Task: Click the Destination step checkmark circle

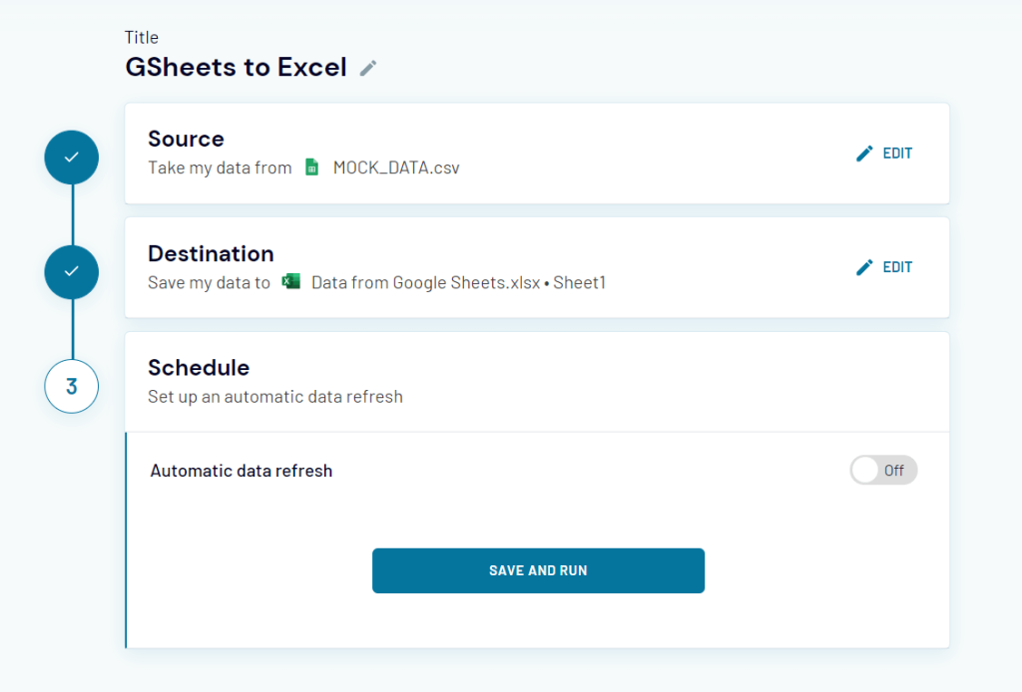Action: [x=72, y=271]
